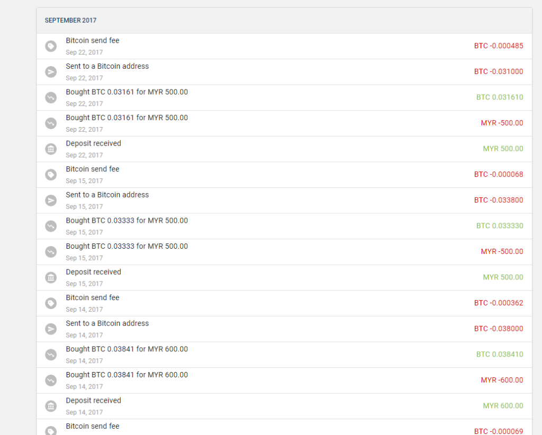This screenshot has height=435, width=542.
Task: Open the Sent to a Bitcoin address entry, Sep 15
Action: [x=284, y=201]
